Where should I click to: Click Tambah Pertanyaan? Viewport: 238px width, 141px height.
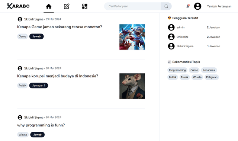(x=219, y=6)
